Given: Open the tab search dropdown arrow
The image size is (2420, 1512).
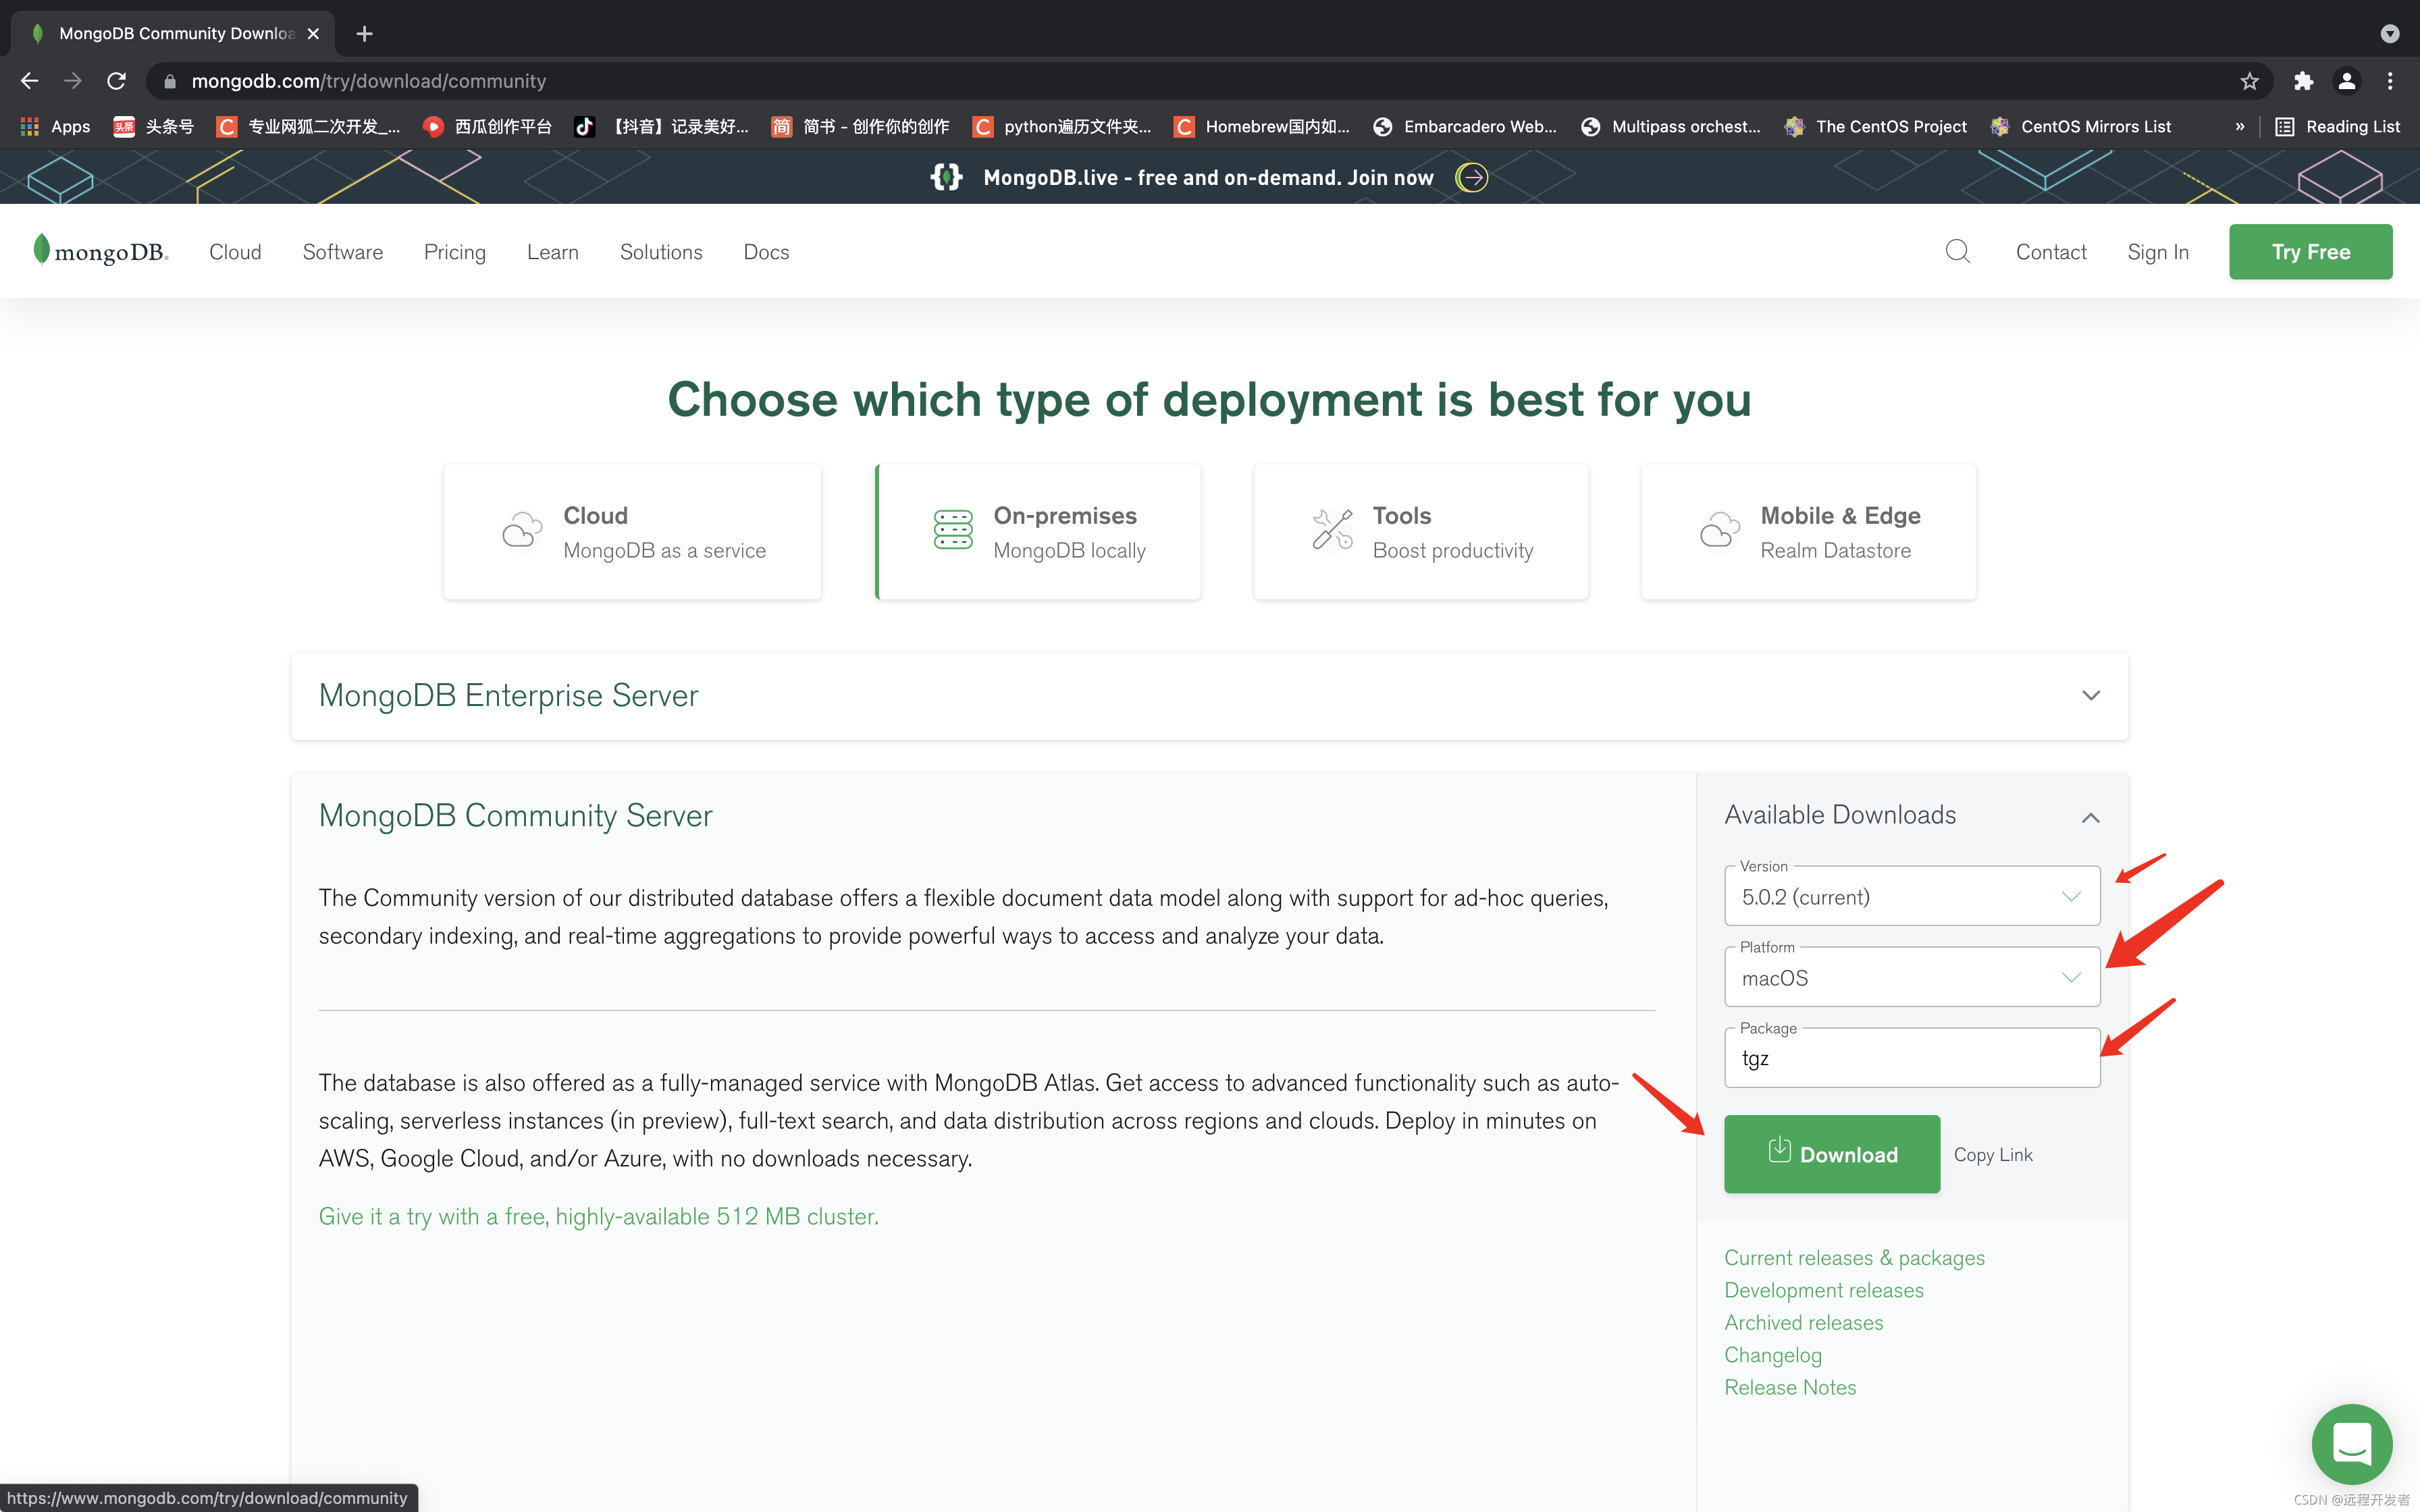Looking at the screenshot, I should 2389,34.
